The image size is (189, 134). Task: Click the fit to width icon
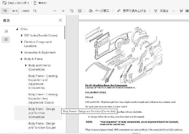click(x=80, y=11)
